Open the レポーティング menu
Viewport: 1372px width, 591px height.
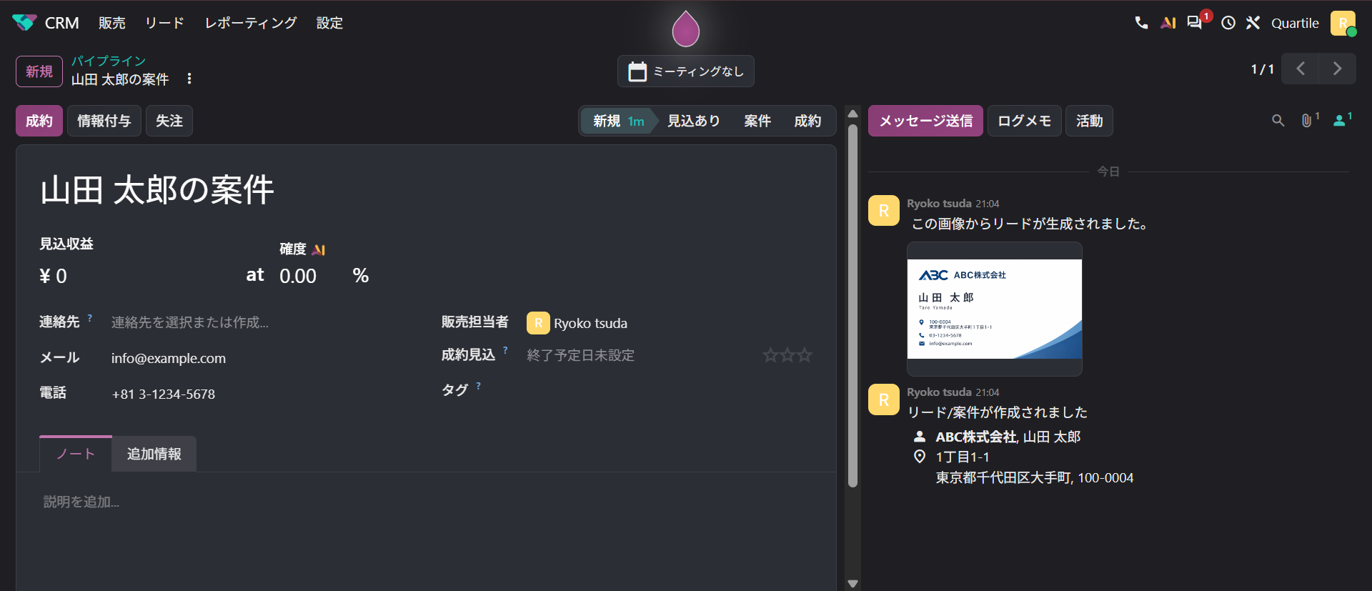point(250,23)
